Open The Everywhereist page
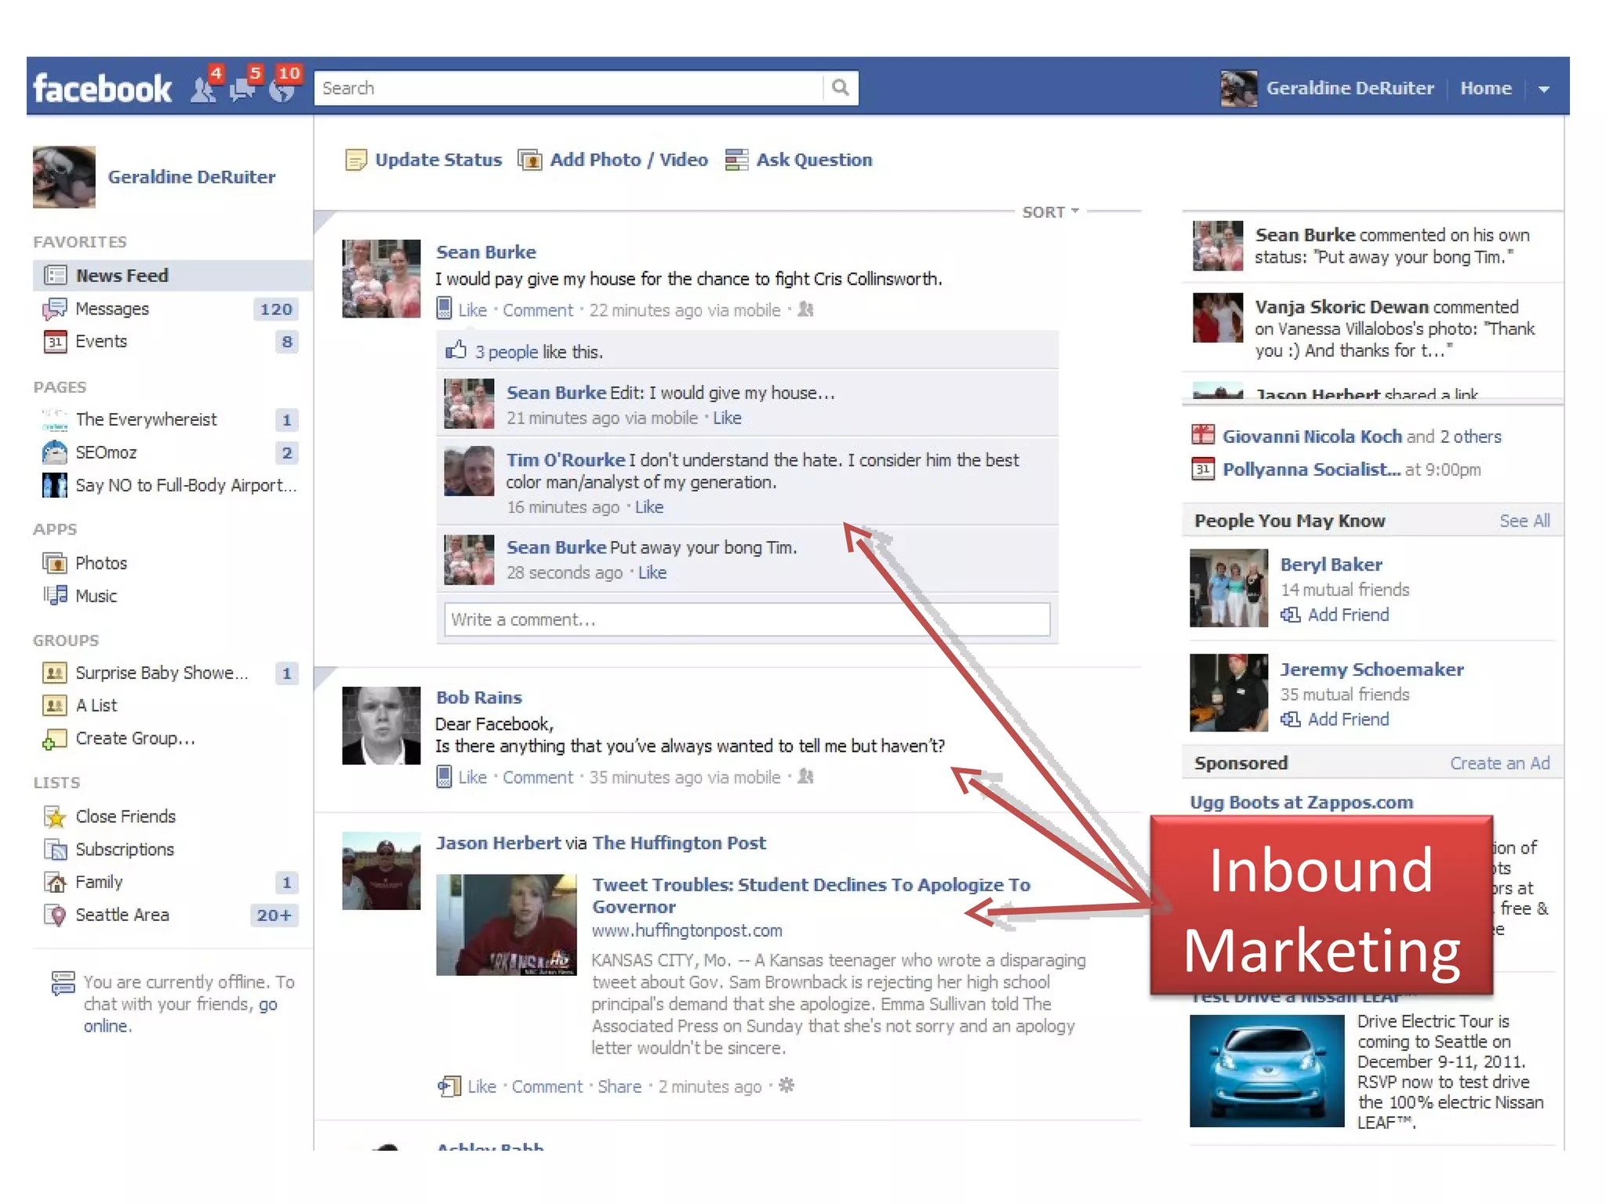 click(x=146, y=419)
